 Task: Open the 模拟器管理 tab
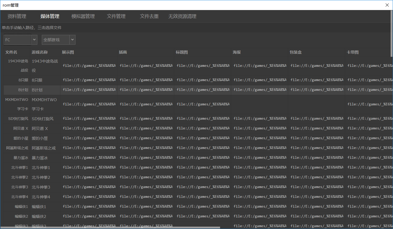(x=83, y=16)
